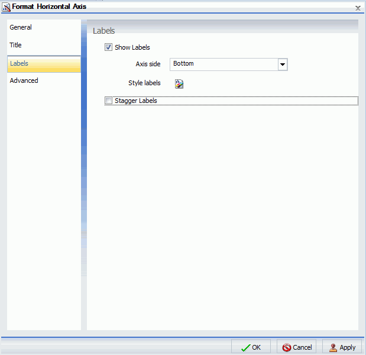Select the Labels tab
Image resolution: width=366 pixels, height=355 pixels.
(44, 64)
